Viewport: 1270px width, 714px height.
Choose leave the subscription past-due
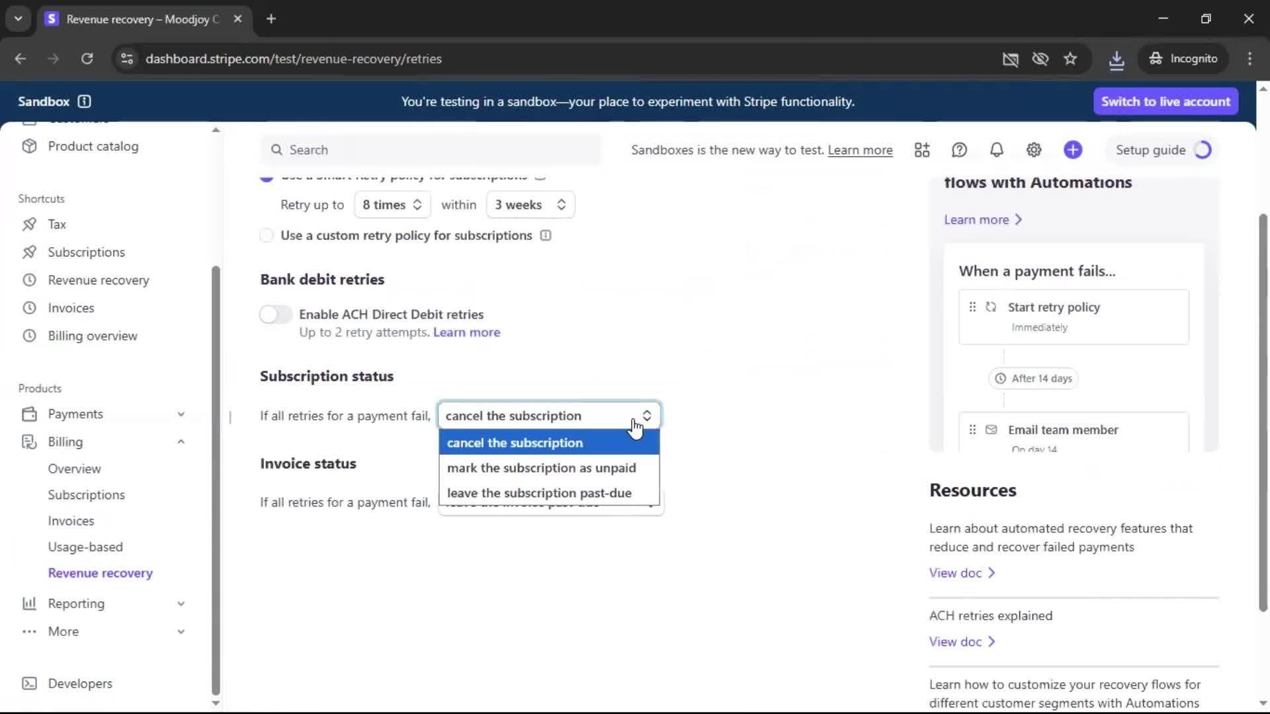point(539,493)
